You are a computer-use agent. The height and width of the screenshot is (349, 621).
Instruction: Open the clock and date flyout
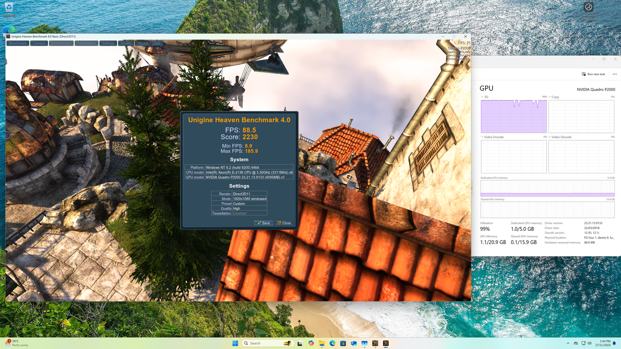pos(603,343)
